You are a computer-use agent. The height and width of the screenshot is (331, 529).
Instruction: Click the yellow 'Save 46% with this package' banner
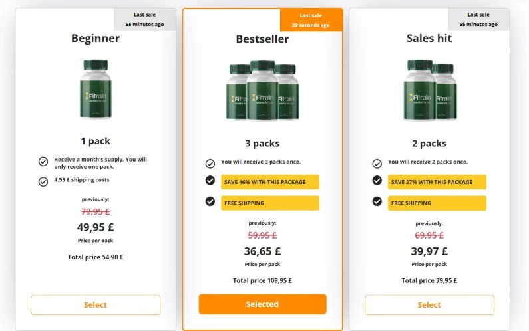[270, 182]
